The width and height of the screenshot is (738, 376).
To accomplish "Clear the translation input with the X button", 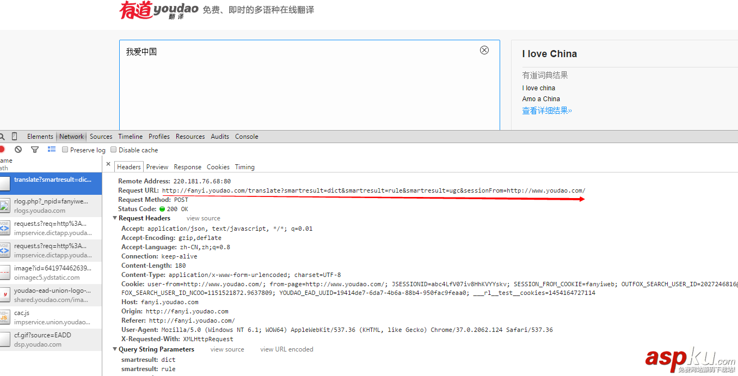I will tap(484, 50).
